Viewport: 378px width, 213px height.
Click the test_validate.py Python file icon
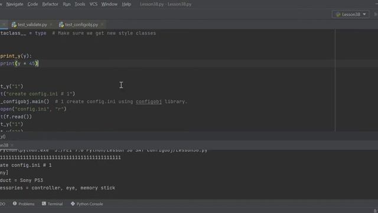14,25
